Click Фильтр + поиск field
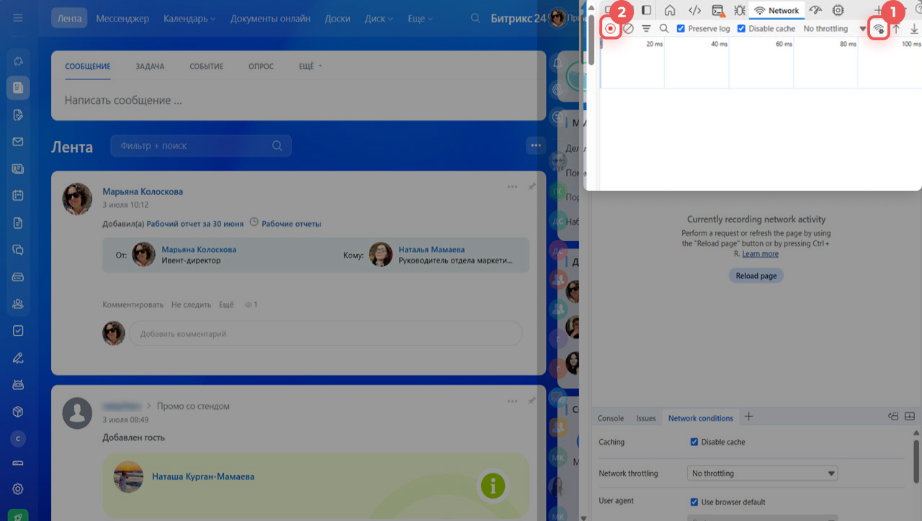922x521 pixels. click(x=201, y=145)
